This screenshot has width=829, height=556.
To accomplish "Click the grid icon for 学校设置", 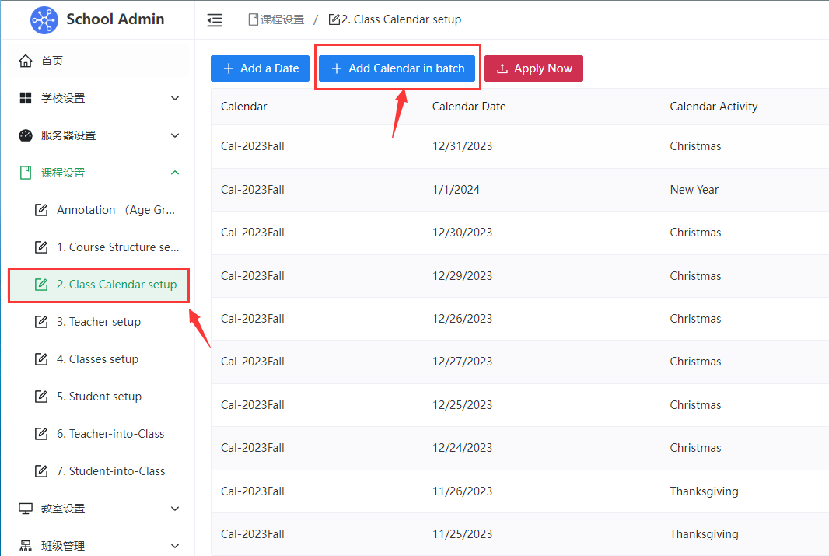I will pos(26,98).
